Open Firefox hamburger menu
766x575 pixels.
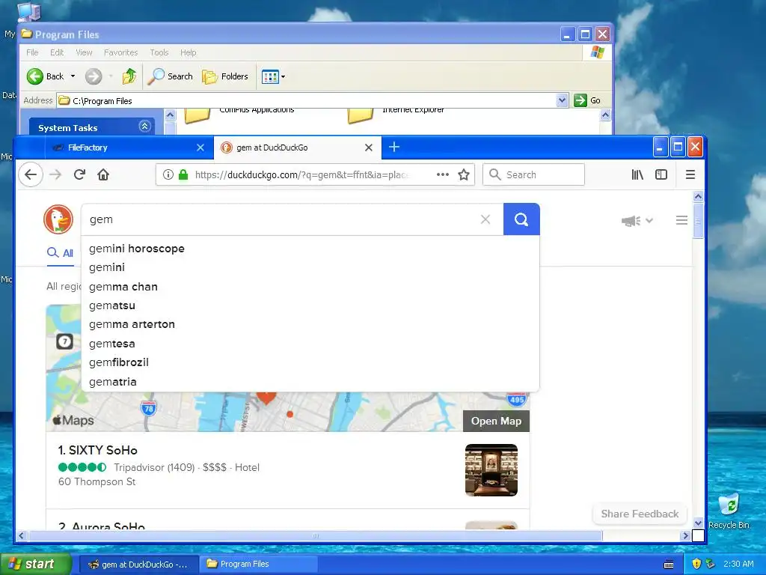click(690, 174)
